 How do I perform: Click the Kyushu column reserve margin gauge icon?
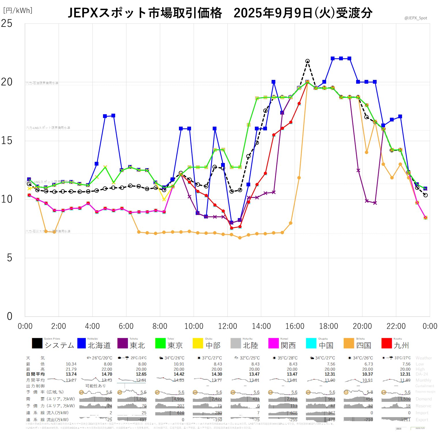(x=384, y=392)
